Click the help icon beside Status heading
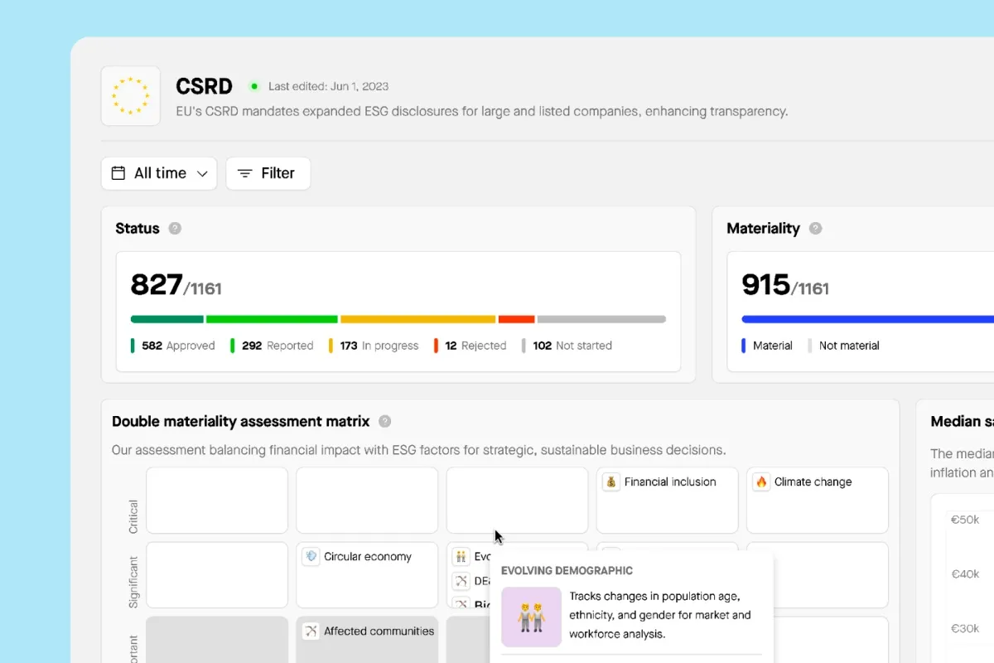Image resolution: width=994 pixels, height=663 pixels. [x=175, y=229]
